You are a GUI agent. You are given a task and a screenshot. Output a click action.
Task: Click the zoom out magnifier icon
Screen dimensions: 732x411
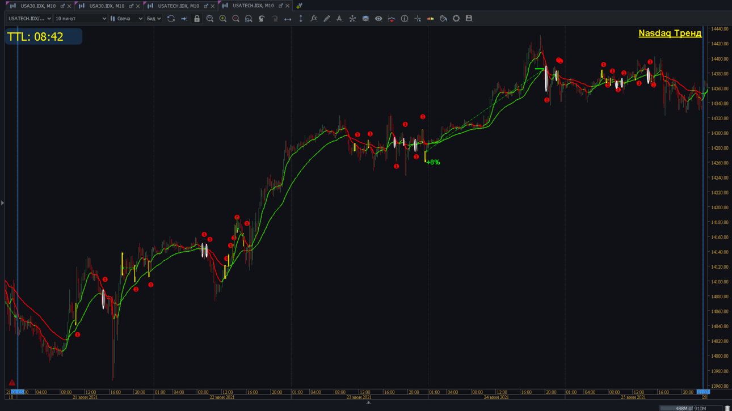(x=236, y=19)
